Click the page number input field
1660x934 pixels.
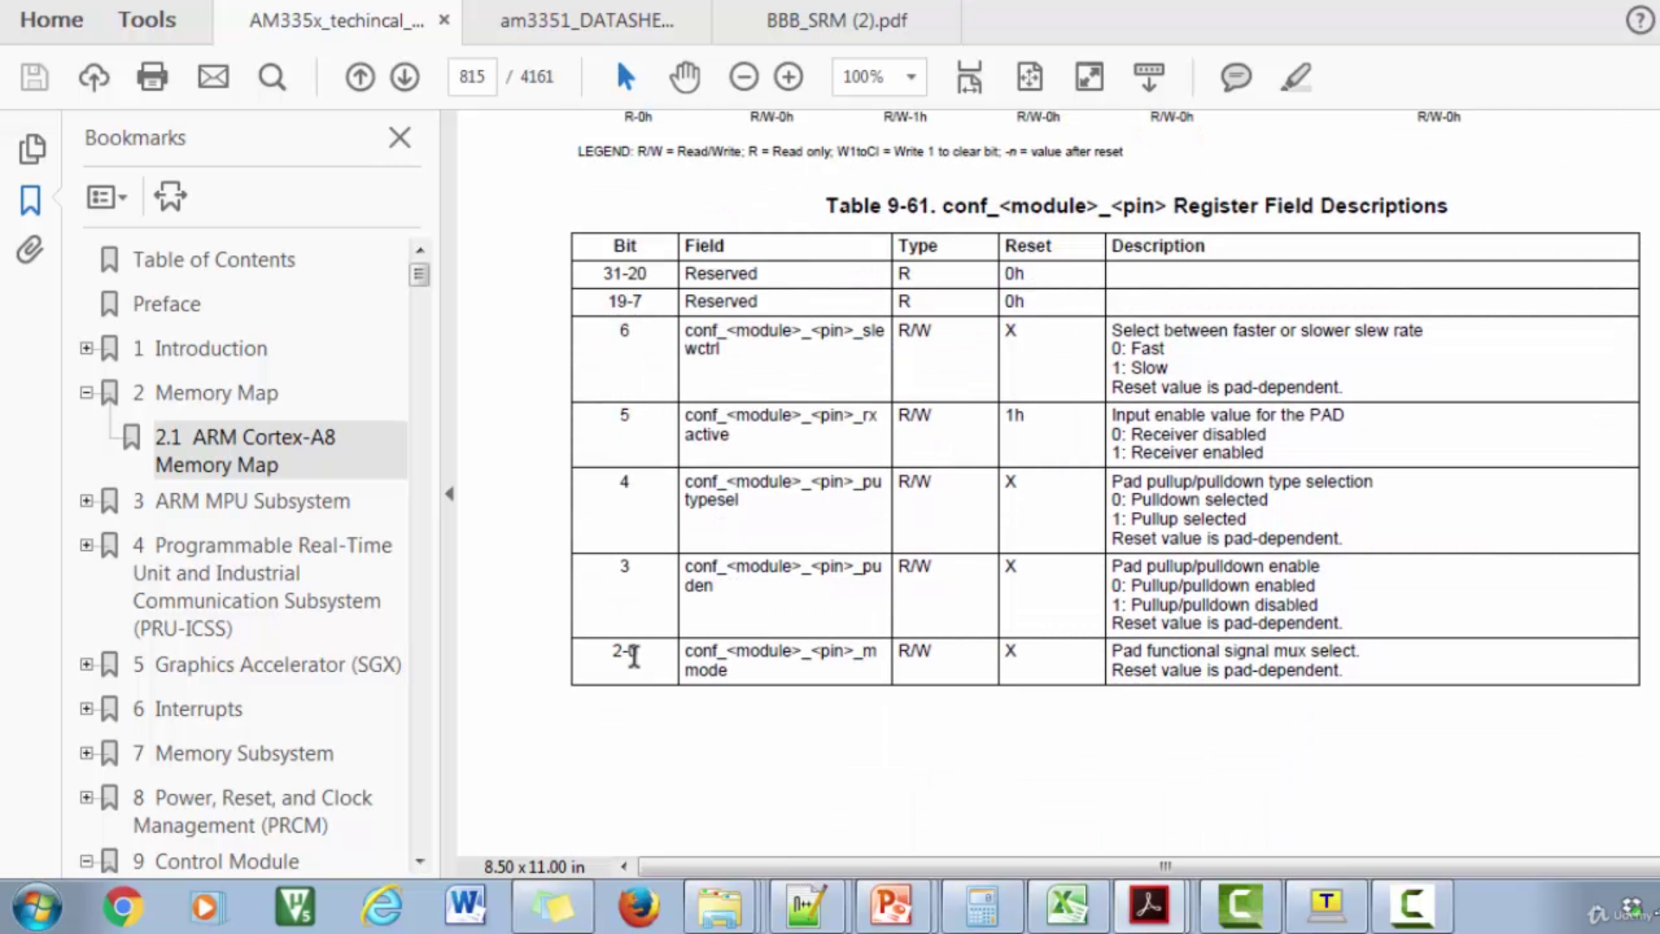tap(472, 77)
